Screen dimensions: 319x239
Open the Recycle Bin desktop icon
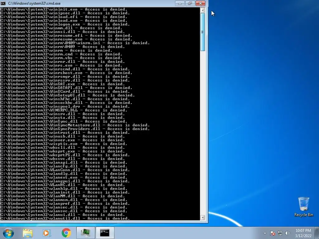pyautogui.click(x=303, y=207)
